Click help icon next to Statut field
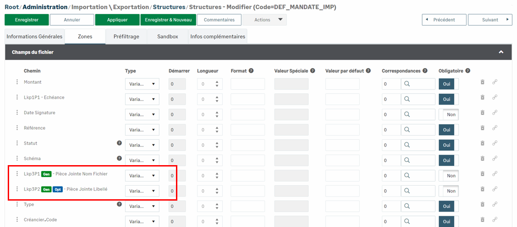The width and height of the screenshot is (517, 227). pyautogui.click(x=120, y=143)
